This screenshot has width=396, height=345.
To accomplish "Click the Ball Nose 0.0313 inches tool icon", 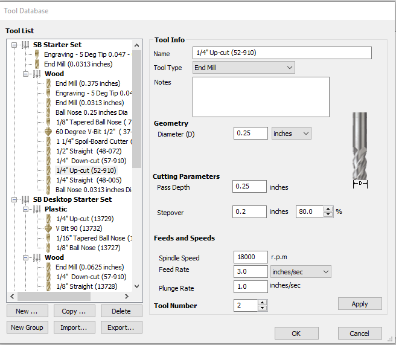I will tap(48, 190).
